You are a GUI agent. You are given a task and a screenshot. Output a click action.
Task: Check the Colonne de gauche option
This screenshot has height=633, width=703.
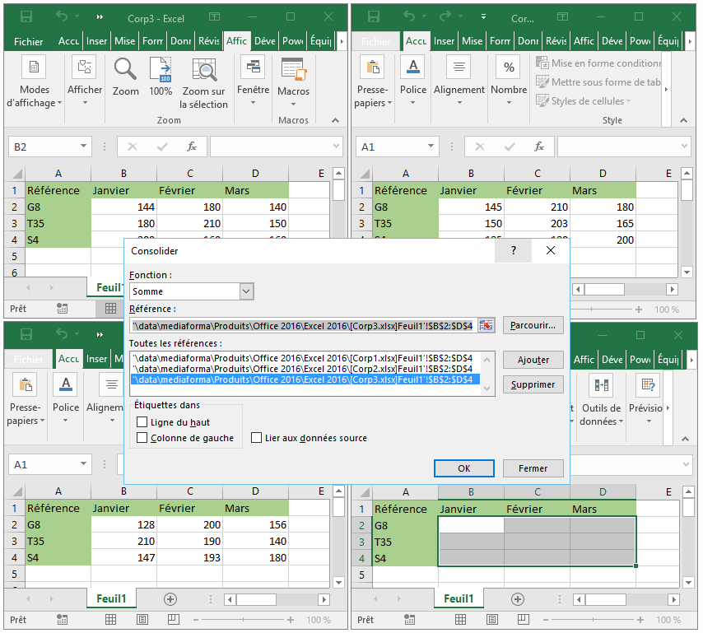click(142, 438)
